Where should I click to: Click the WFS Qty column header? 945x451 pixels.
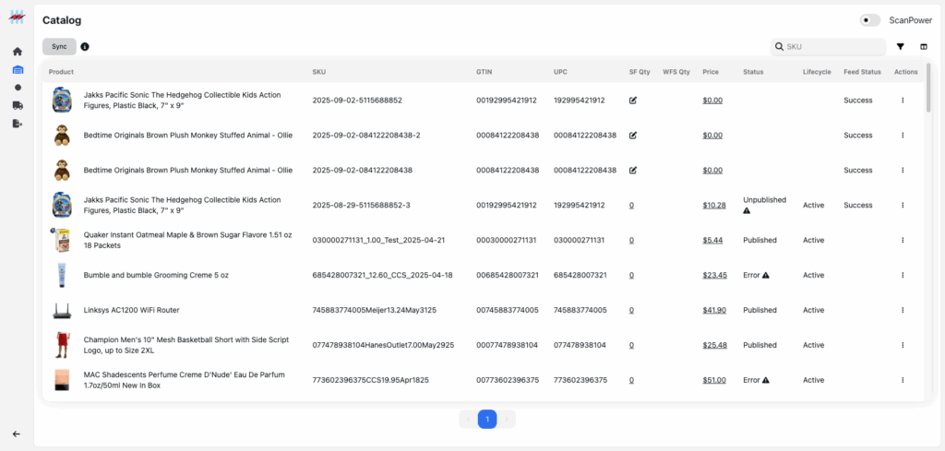(676, 72)
